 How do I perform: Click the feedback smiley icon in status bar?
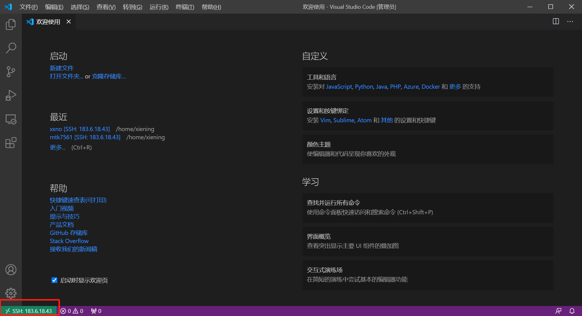click(559, 311)
